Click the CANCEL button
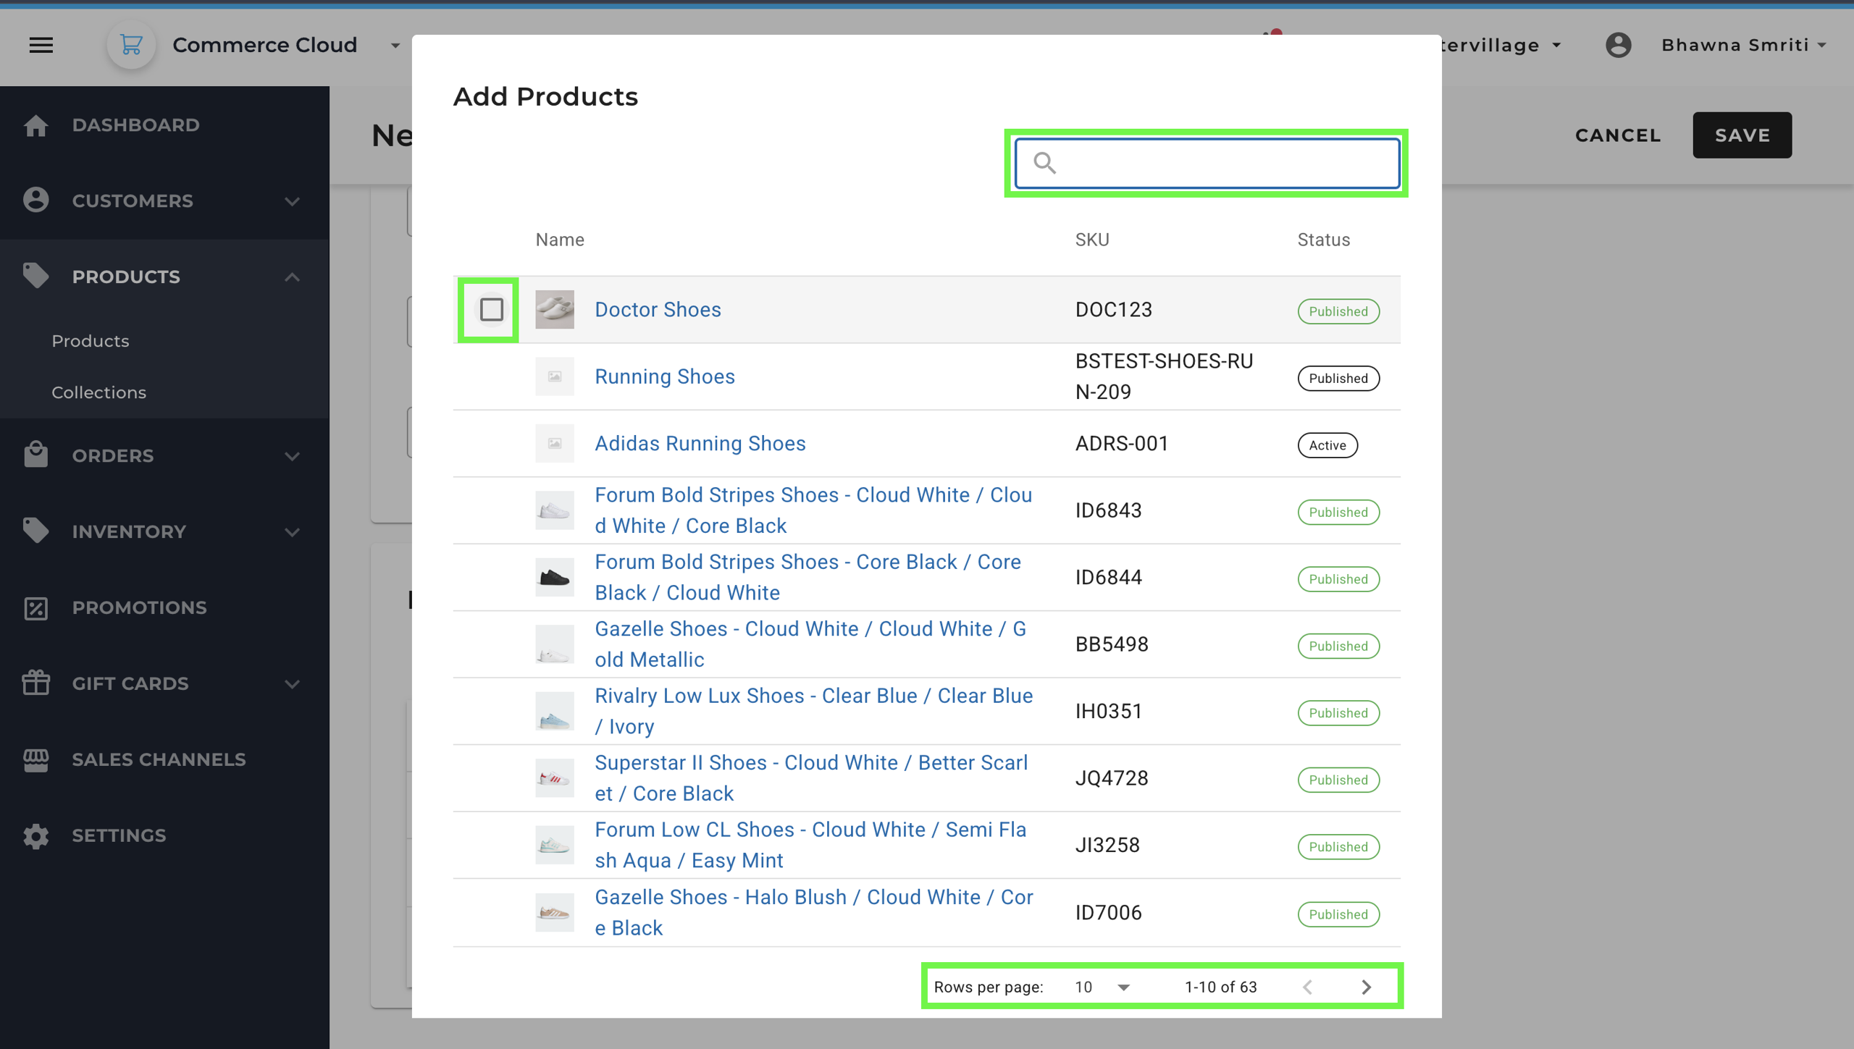The image size is (1854, 1049). coord(1617,135)
